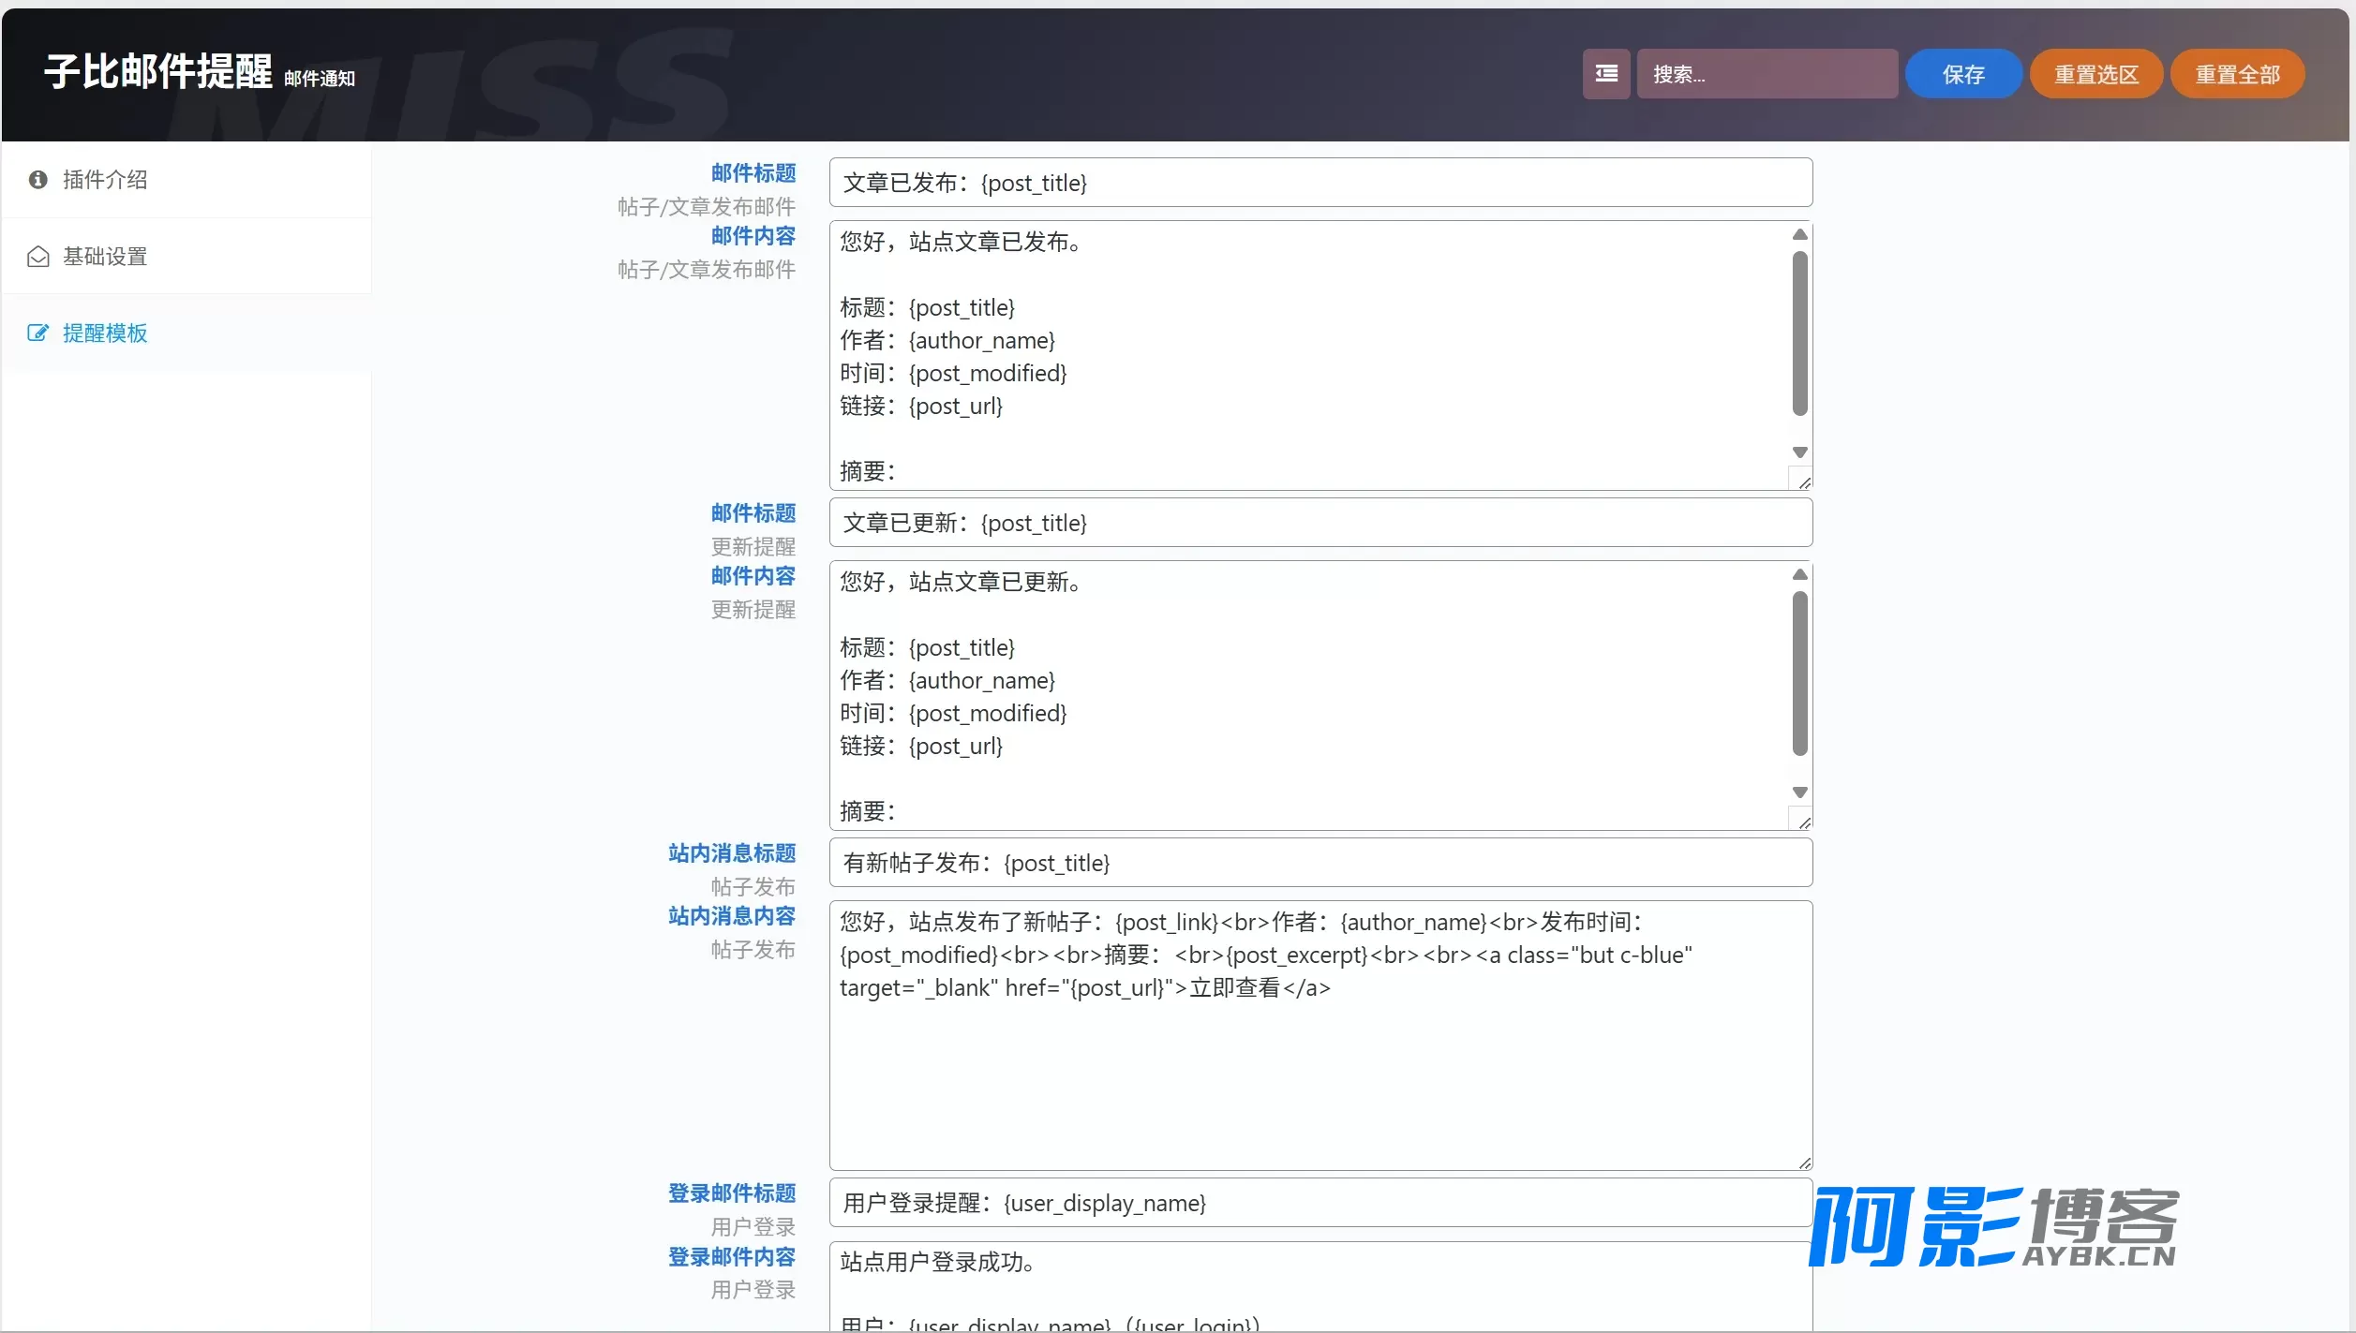This screenshot has height=1333, width=2356.
Task: Select the 提醒模板 sidebar section
Action: (x=186, y=333)
